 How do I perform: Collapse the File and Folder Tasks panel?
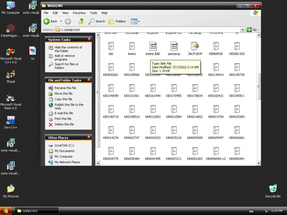(89, 80)
